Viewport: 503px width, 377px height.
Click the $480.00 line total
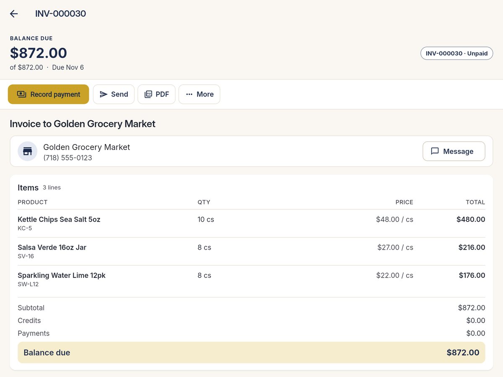471,219
